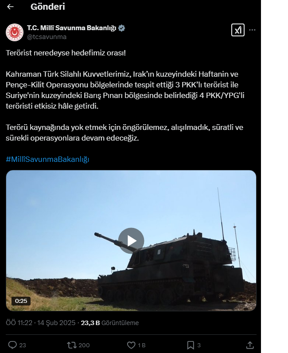
Task: Open the three-dot more options menu
Action: (252, 30)
